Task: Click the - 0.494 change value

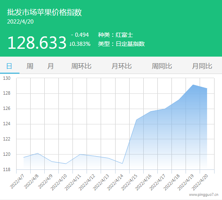Action: click(80, 35)
